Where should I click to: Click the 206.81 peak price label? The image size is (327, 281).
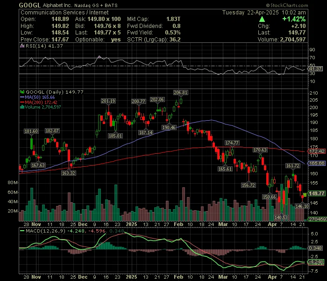181,93
